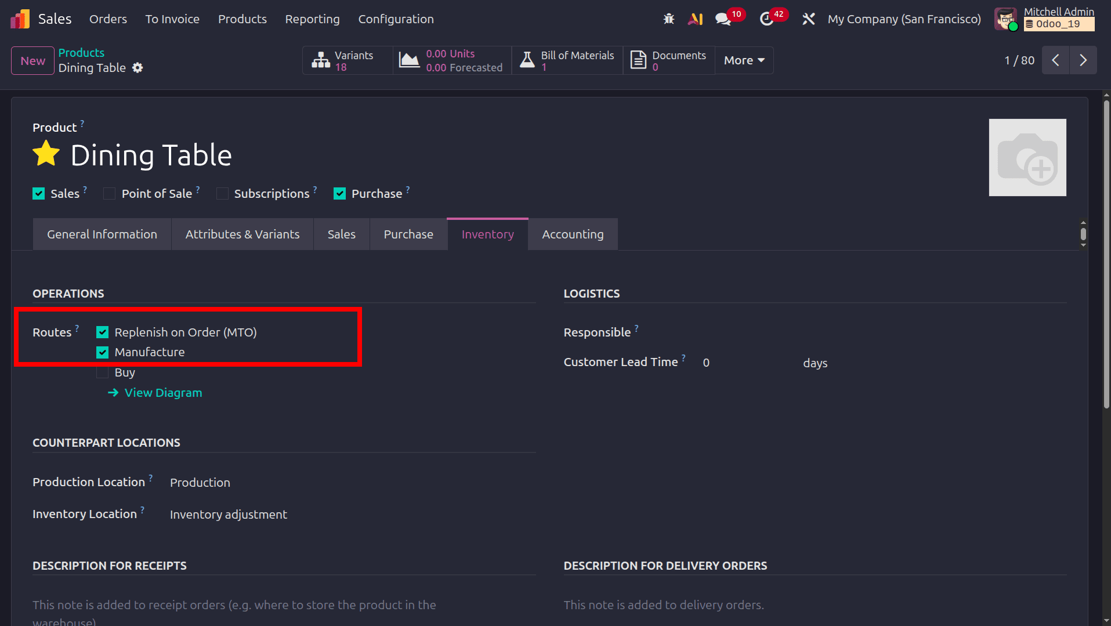Uncheck the Manufacture route
The width and height of the screenshot is (1111, 626).
tap(103, 352)
